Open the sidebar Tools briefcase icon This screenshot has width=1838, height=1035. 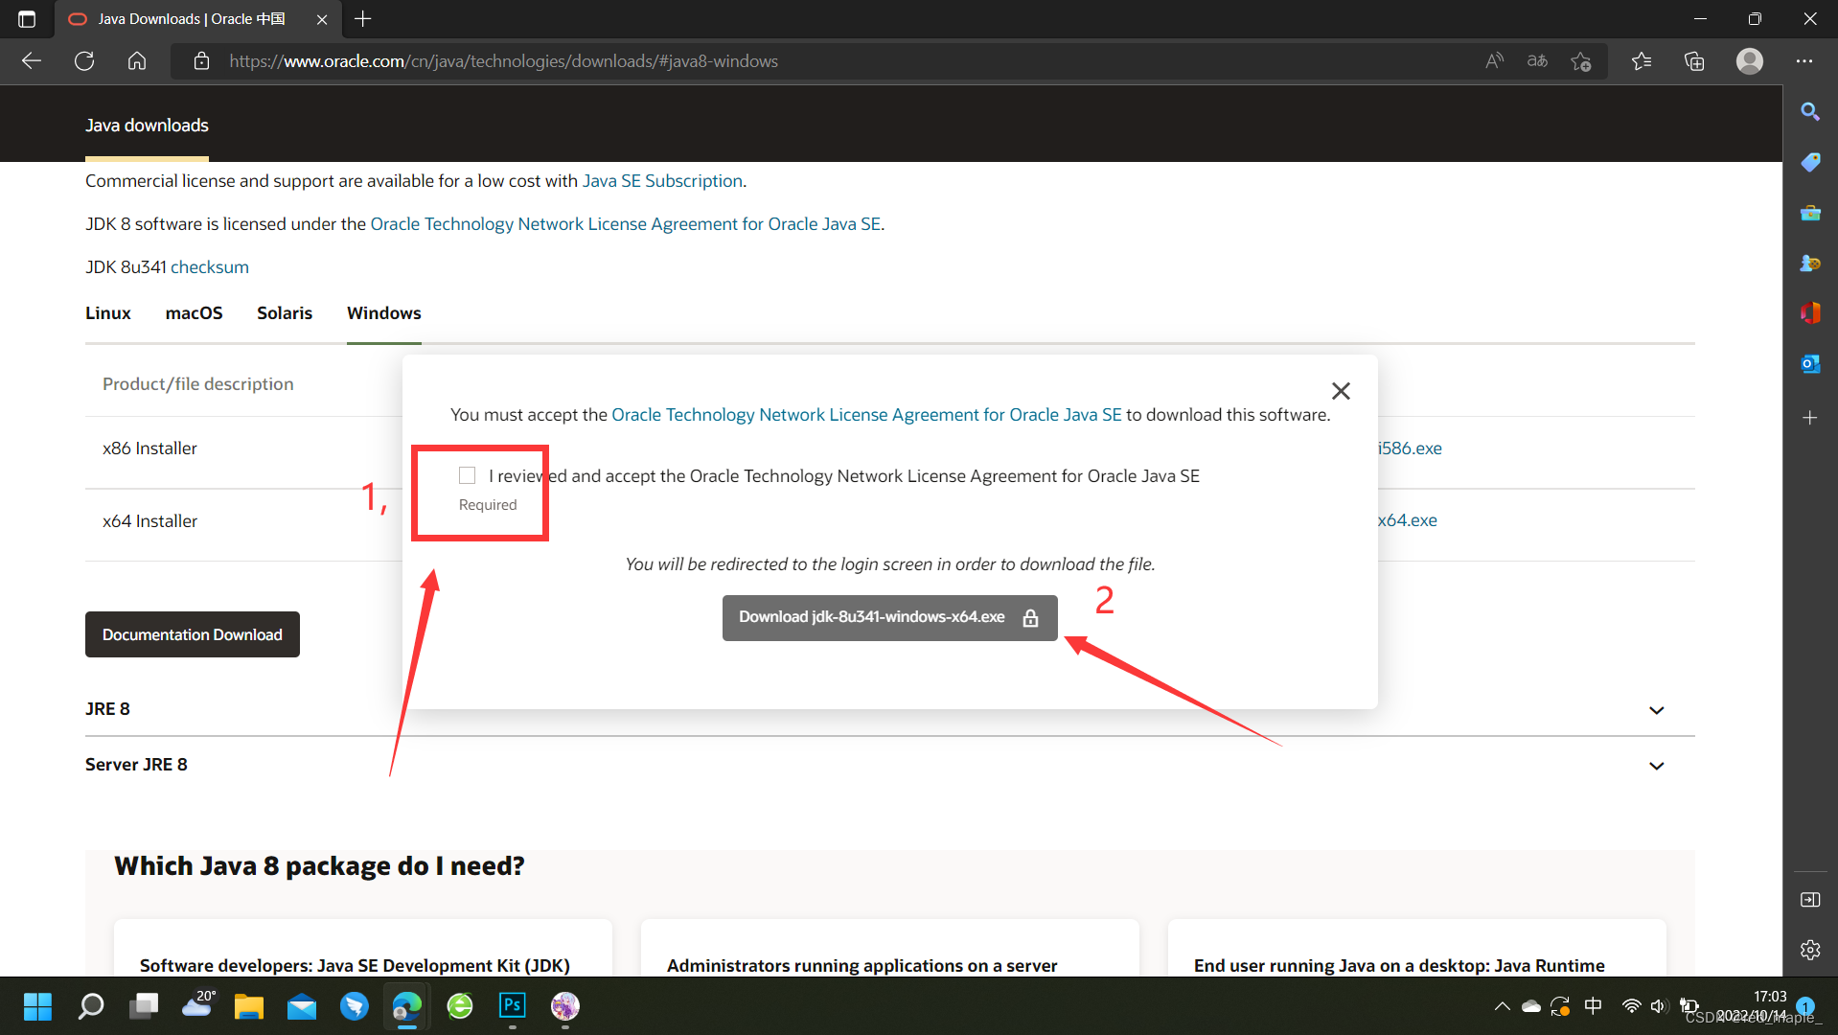(x=1810, y=213)
